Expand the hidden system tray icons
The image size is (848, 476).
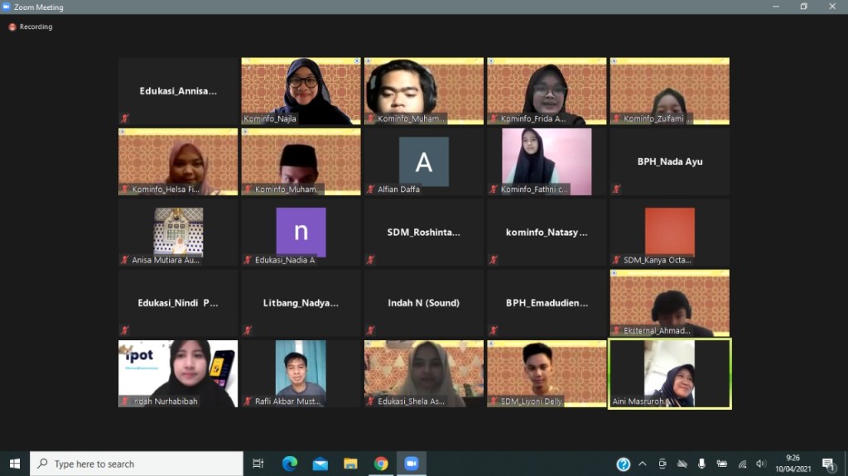pos(643,464)
